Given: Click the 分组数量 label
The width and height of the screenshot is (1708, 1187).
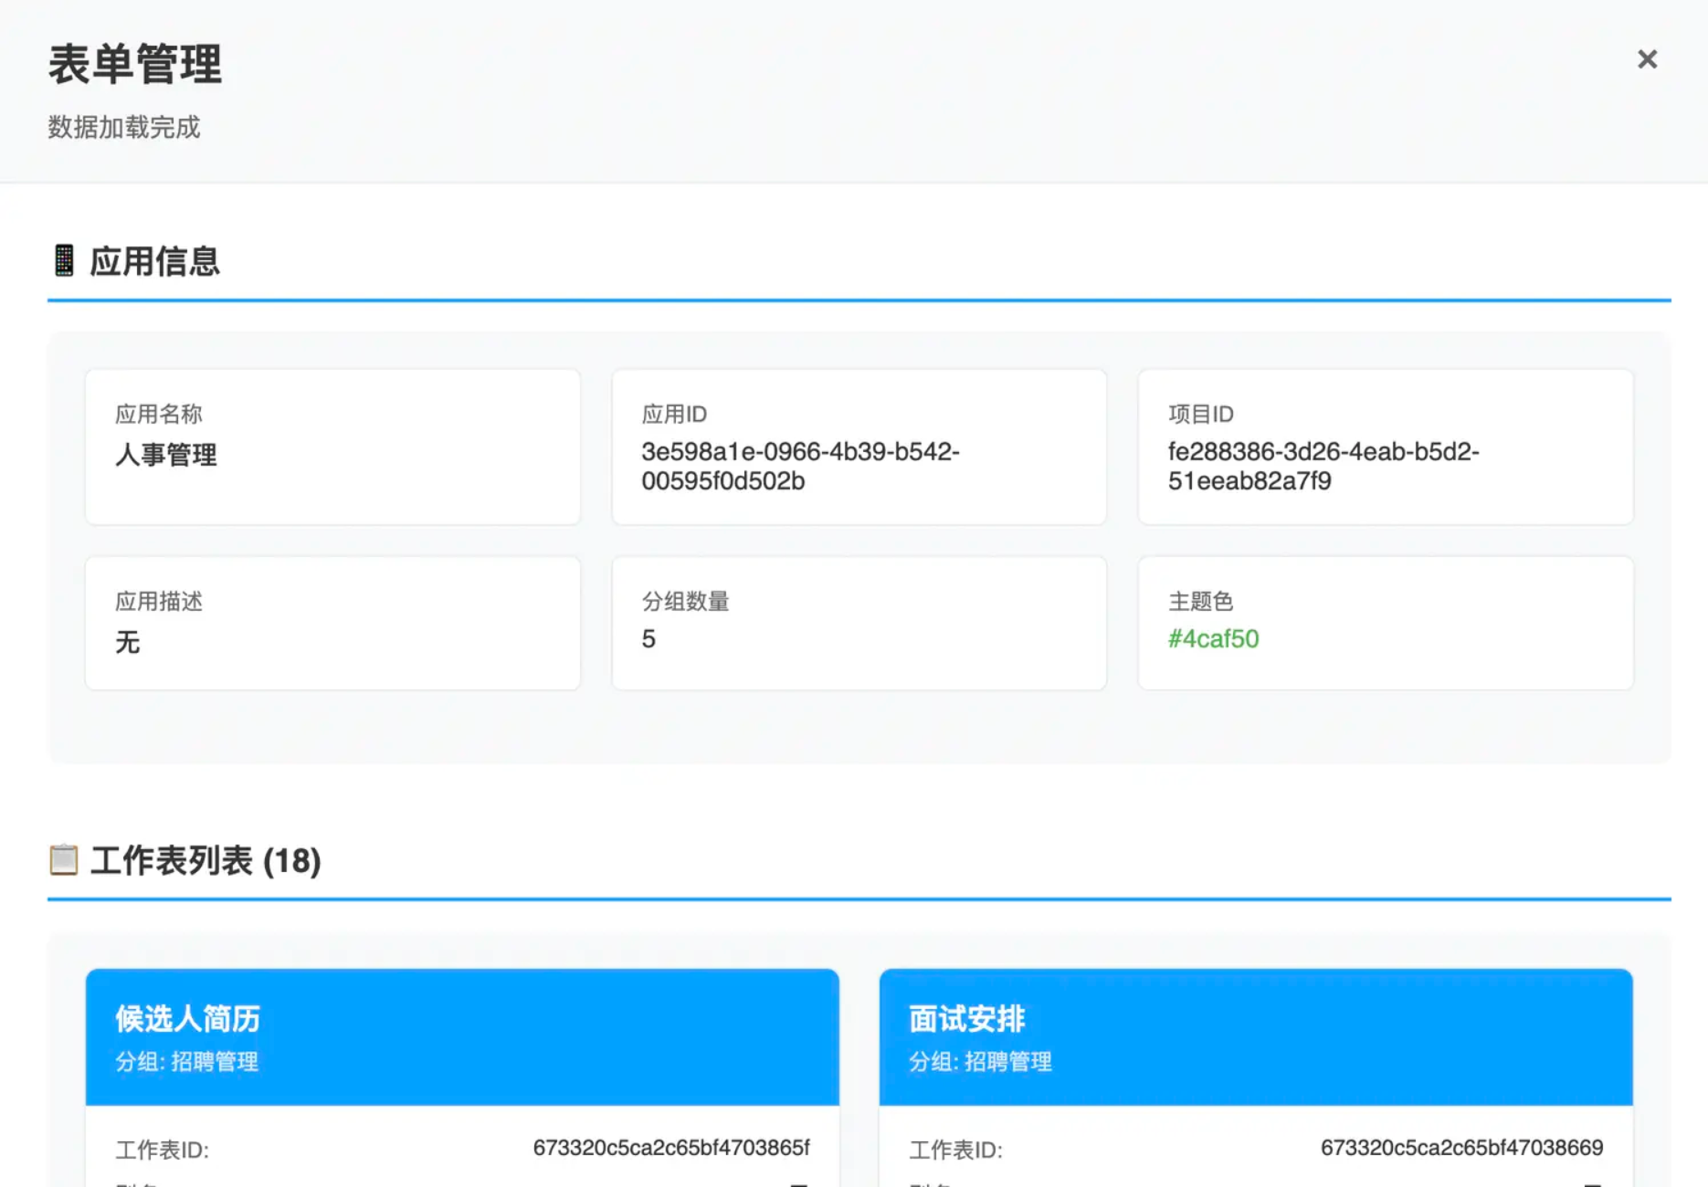Looking at the screenshot, I should click(686, 602).
